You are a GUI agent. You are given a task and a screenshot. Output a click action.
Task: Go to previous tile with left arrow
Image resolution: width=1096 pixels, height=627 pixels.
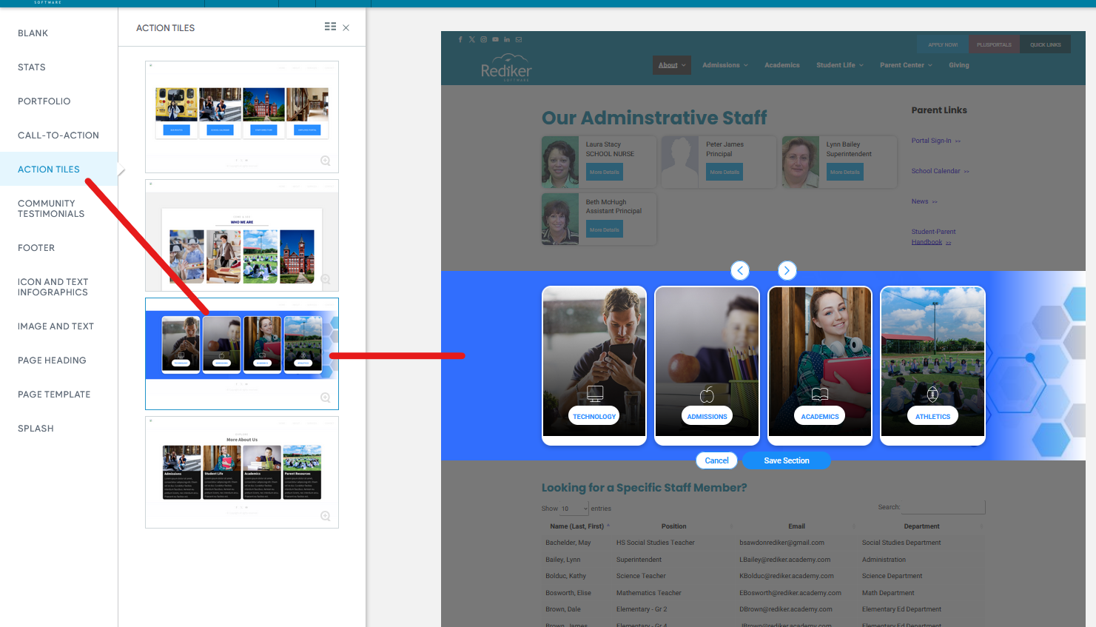coord(740,271)
